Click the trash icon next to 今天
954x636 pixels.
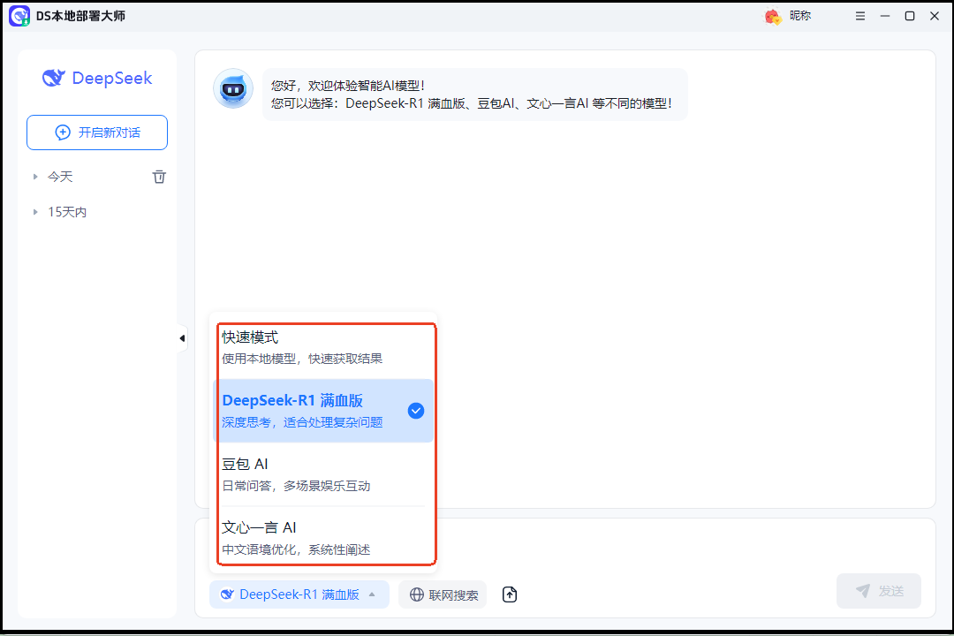tap(159, 177)
